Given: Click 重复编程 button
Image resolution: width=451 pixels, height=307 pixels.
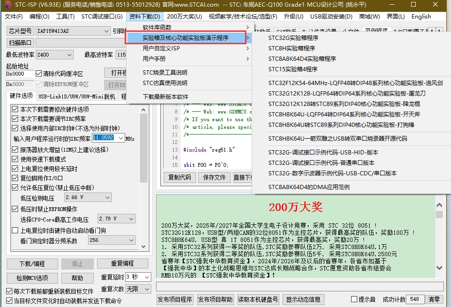Looking at the screenshot, I should click(123, 264).
